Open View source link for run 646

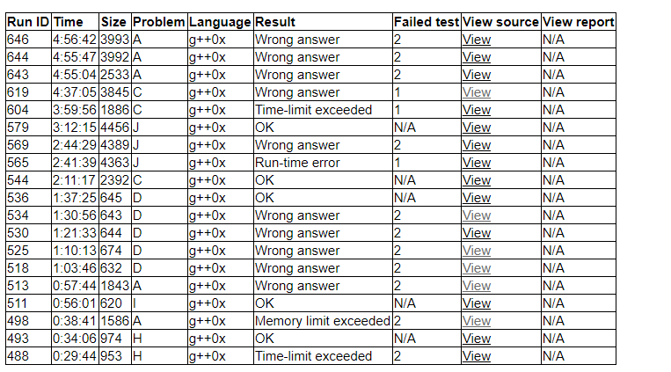click(476, 40)
